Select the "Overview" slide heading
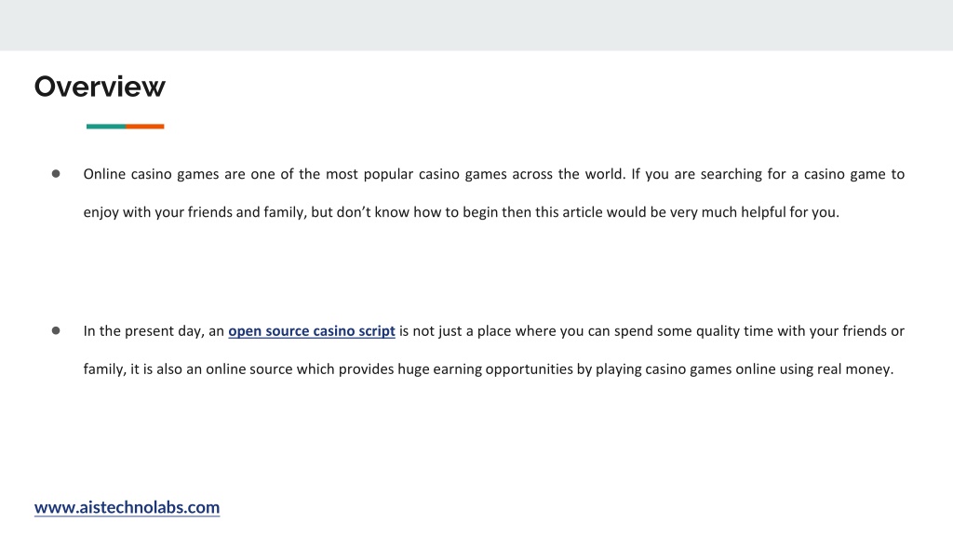953x536 pixels. (x=100, y=87)
